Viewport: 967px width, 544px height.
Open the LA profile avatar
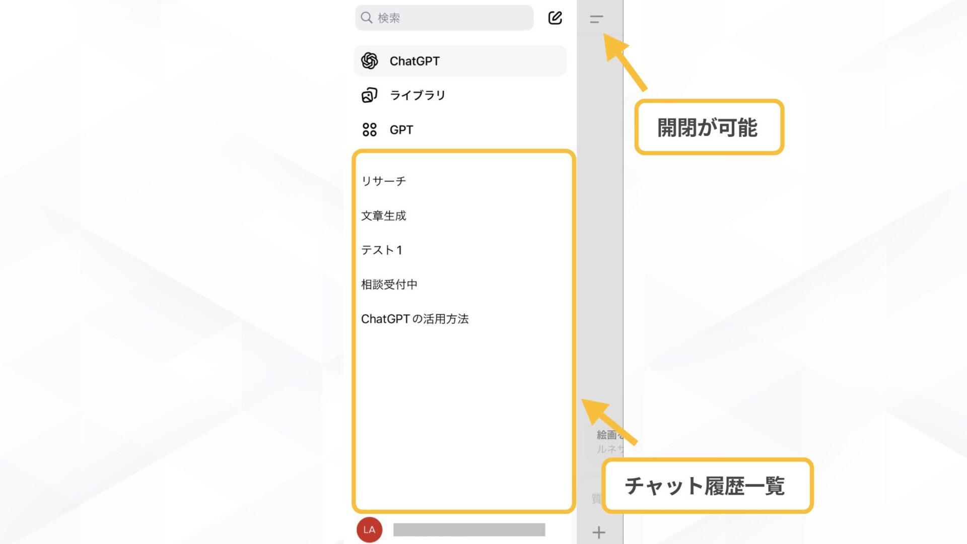(370, 529)
